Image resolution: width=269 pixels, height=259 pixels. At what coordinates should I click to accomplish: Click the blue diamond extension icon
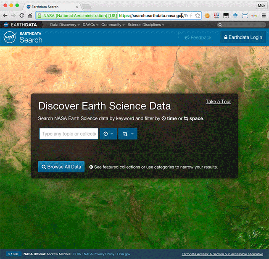coord(235,16)
